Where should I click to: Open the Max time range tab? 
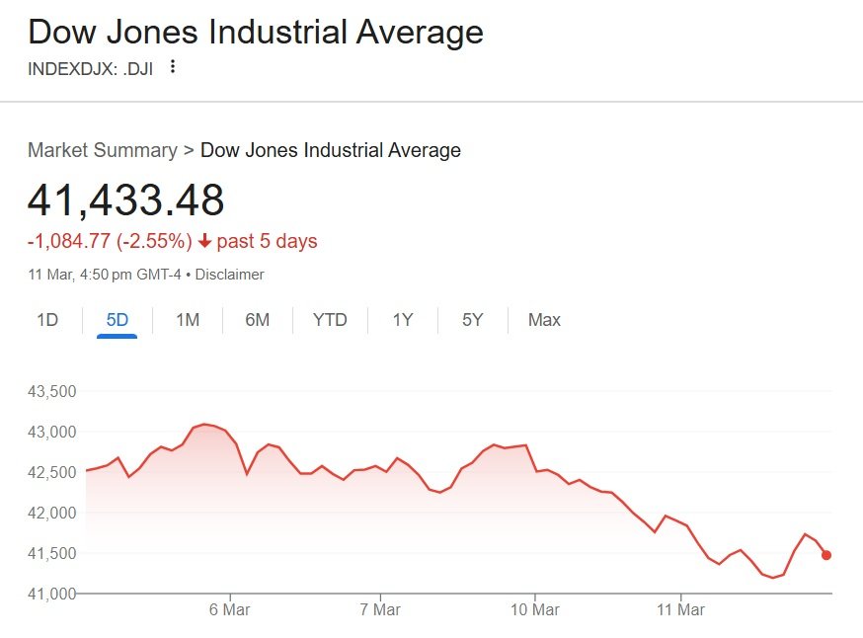coord(544,320)
